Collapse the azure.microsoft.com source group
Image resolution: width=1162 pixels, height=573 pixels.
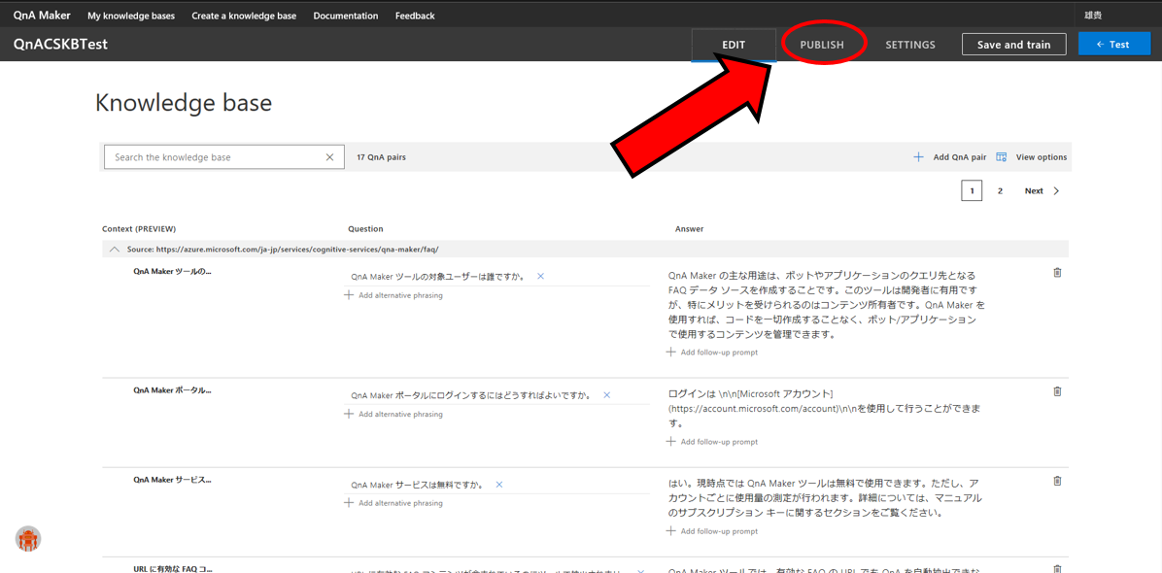pos(114,250)
